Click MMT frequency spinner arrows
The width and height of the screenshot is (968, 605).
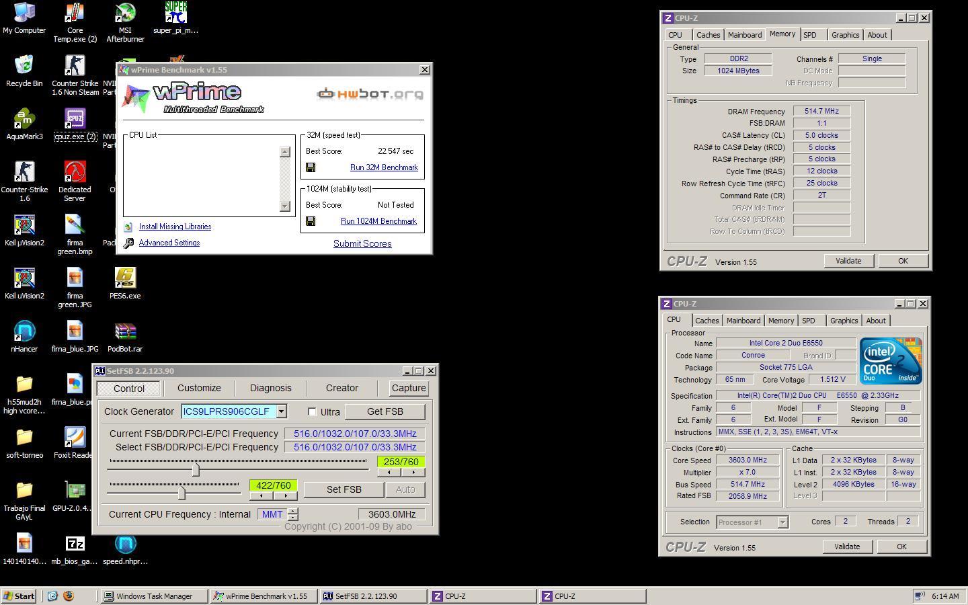(292, 514)
